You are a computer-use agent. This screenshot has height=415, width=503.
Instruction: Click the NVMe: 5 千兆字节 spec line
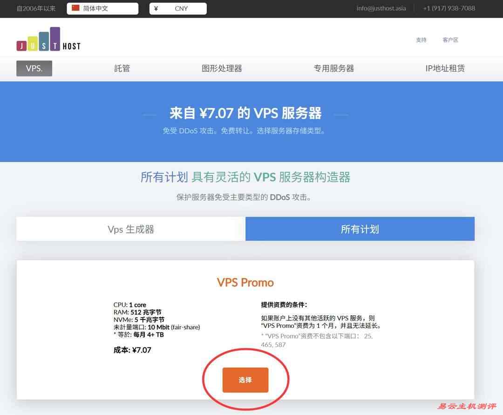139,320
